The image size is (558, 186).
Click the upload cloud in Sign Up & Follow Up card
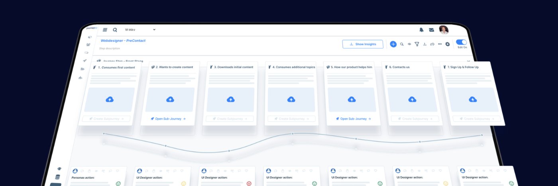point(473,99)
